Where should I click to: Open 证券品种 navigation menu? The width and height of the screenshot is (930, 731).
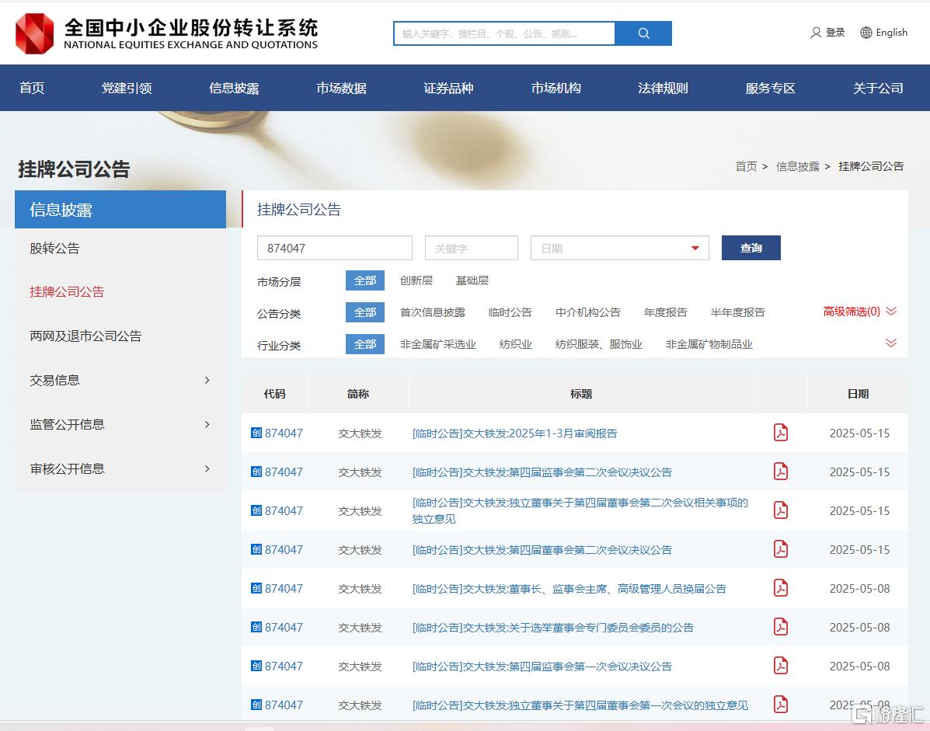pyautogui.click(x=448, y=88)
